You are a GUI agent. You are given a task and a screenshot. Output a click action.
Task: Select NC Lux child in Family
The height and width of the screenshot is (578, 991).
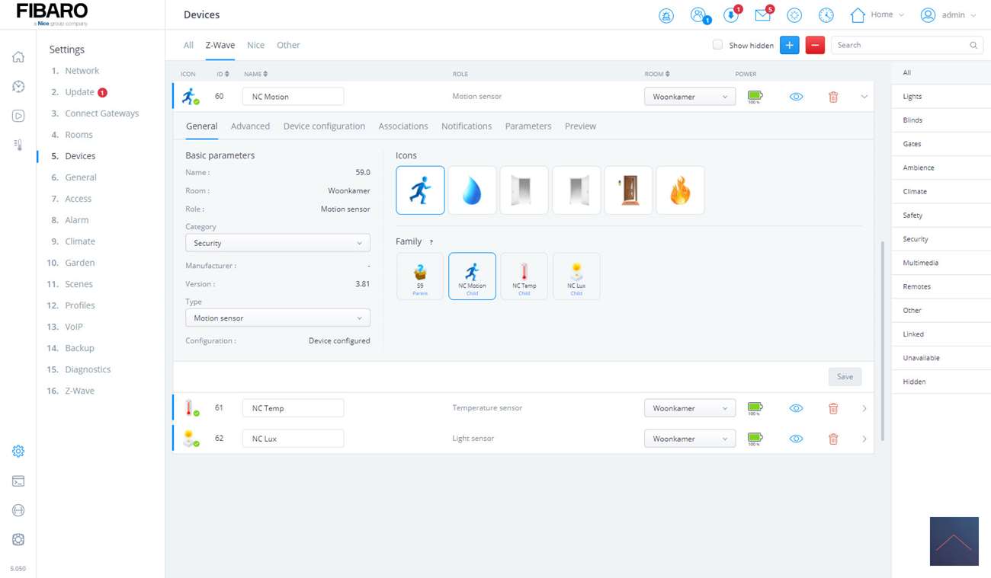pyautogui.click(x=576, y=276)
